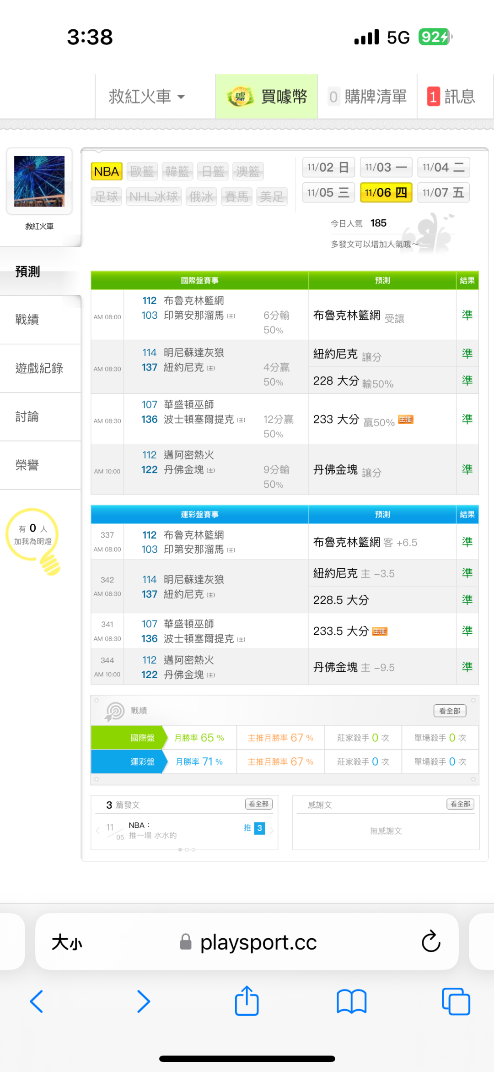Open the 戰績 sidebar menu item

27,320
